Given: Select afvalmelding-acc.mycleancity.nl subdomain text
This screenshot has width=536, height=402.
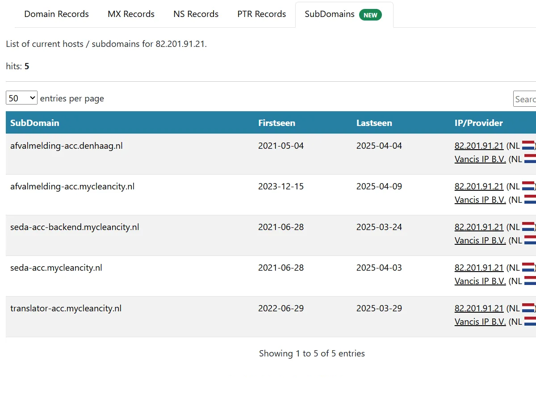Looking at the screenshot, I should tap(72, 186).
